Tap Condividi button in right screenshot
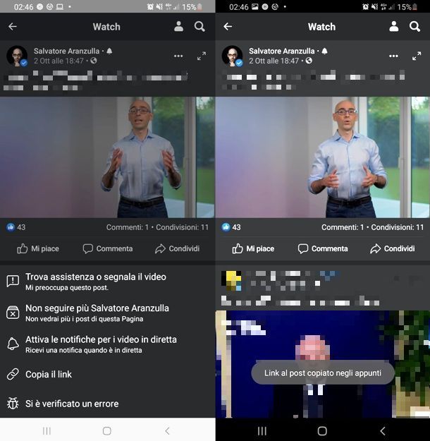The image size is (430, 441). (393, 248)
